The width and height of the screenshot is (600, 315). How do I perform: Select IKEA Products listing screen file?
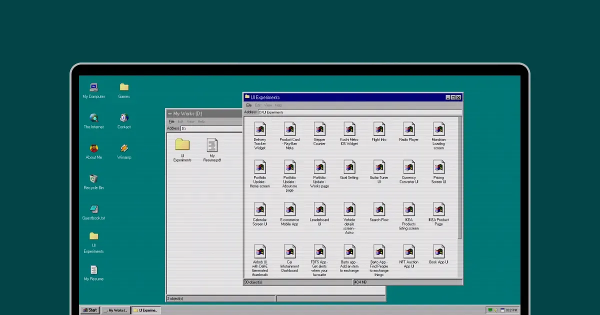coord(409,216)
